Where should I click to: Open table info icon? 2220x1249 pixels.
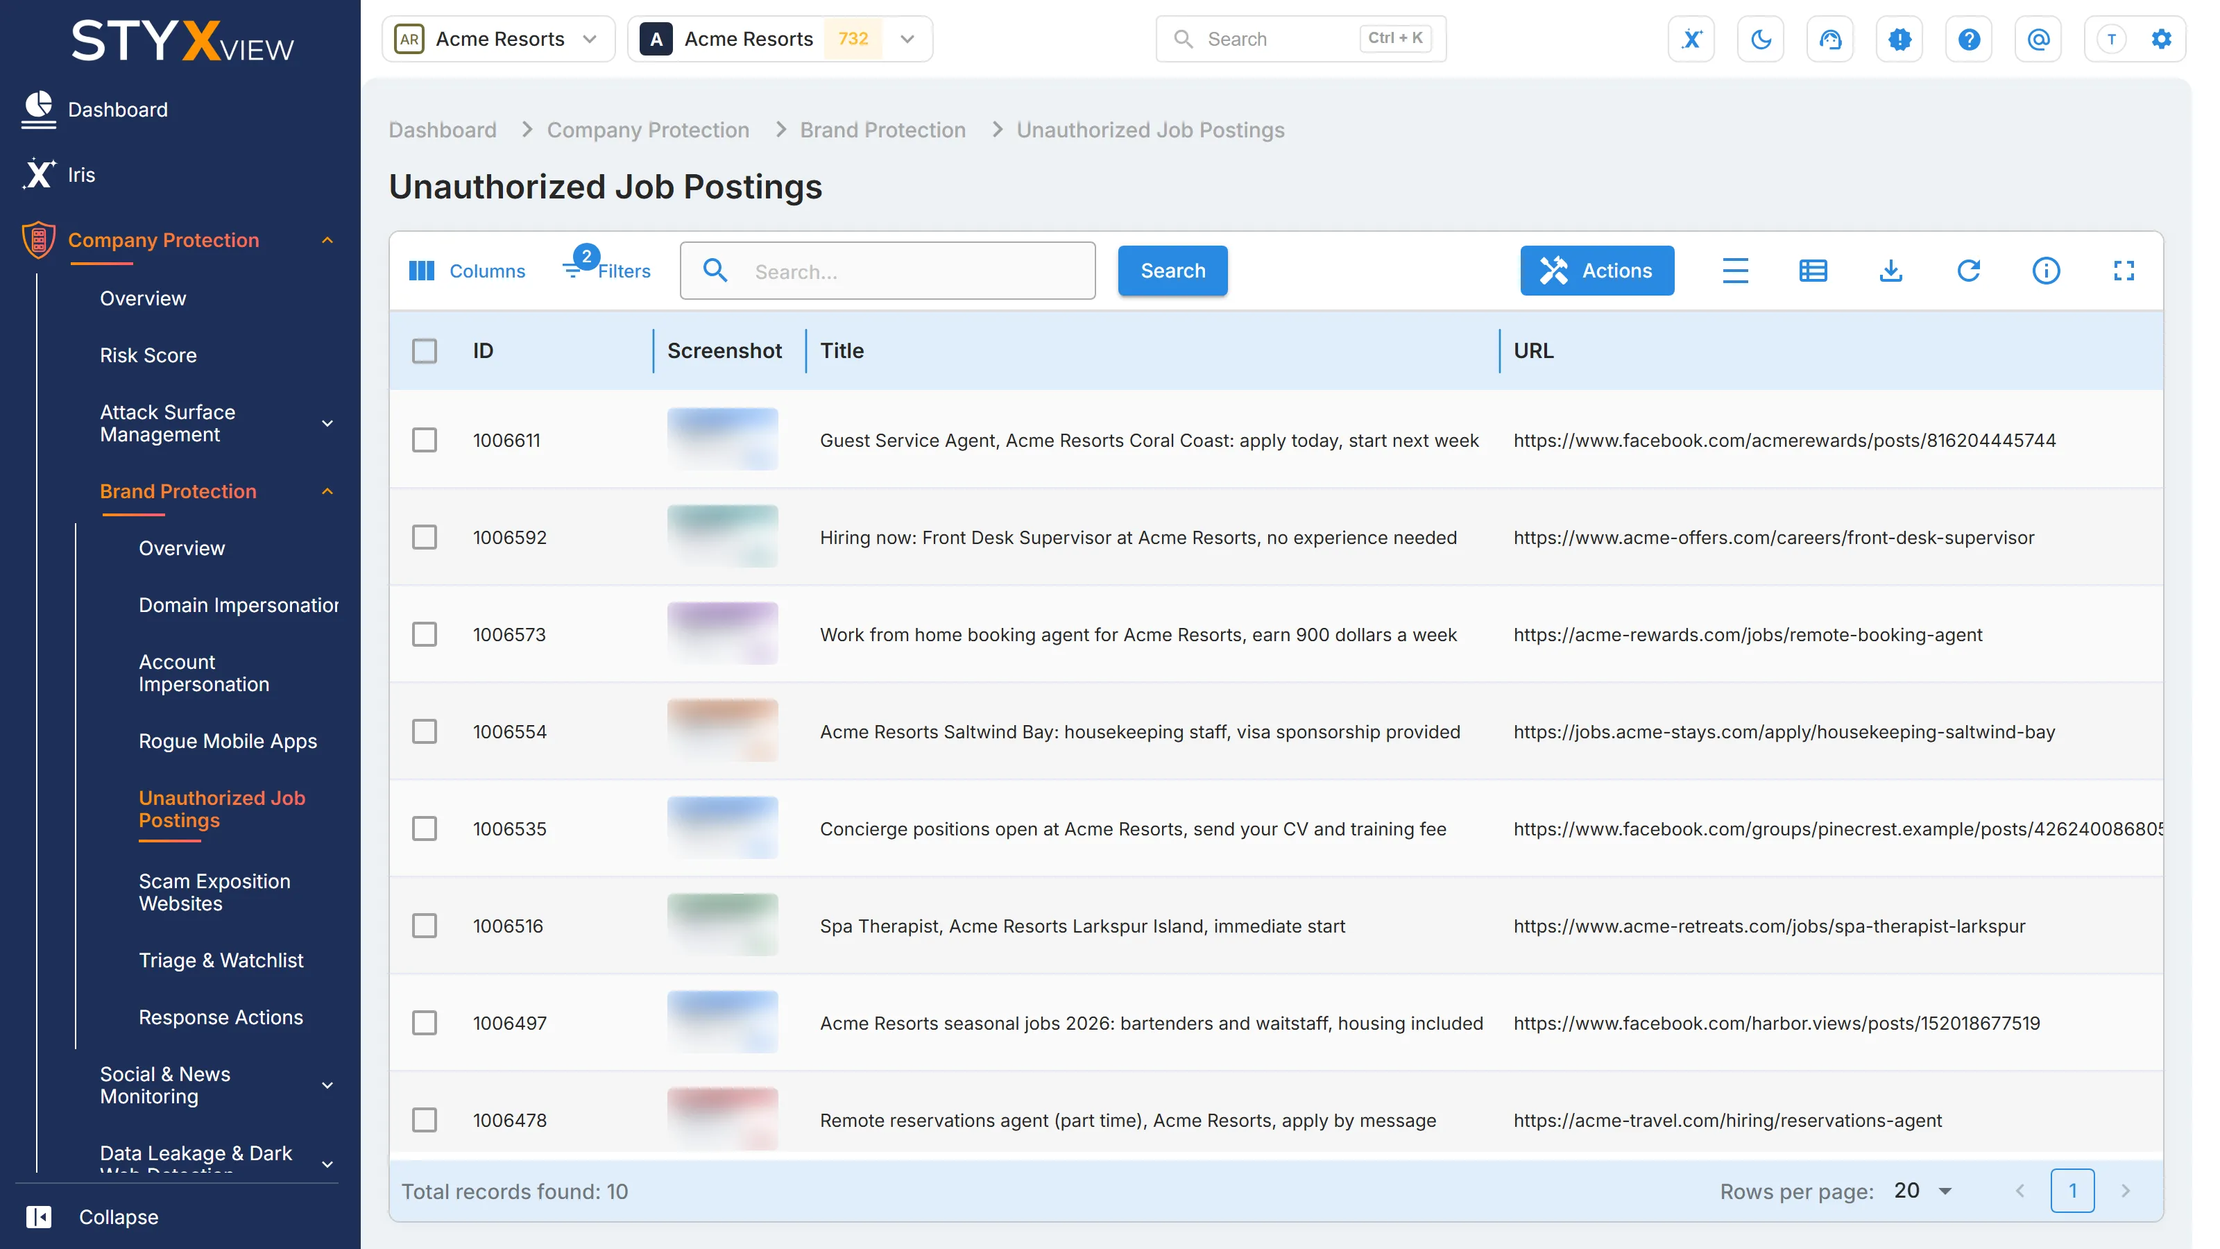pos(2046,271)
